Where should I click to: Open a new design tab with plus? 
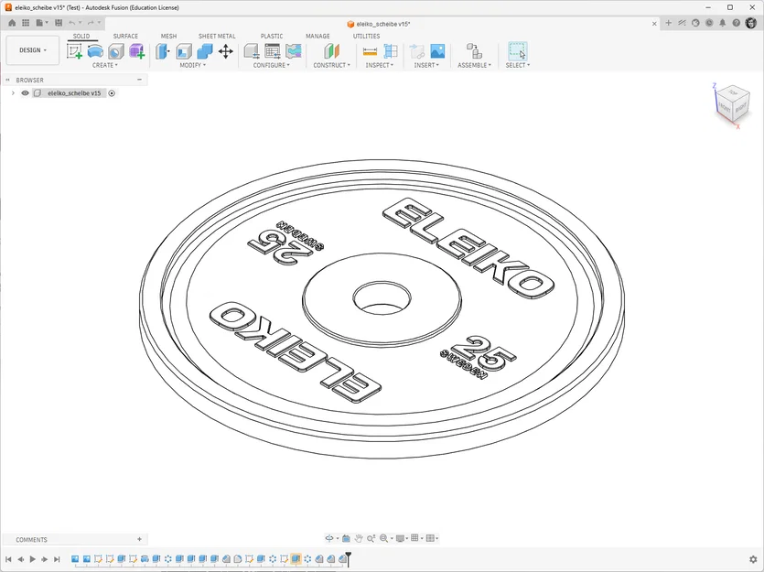point(669,23)
